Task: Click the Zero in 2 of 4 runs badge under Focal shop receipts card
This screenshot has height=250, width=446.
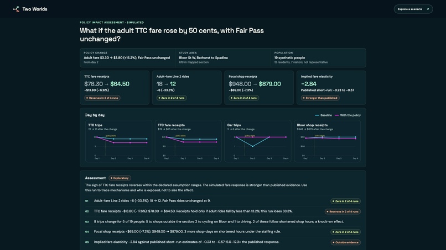Action: coord(244,98)
